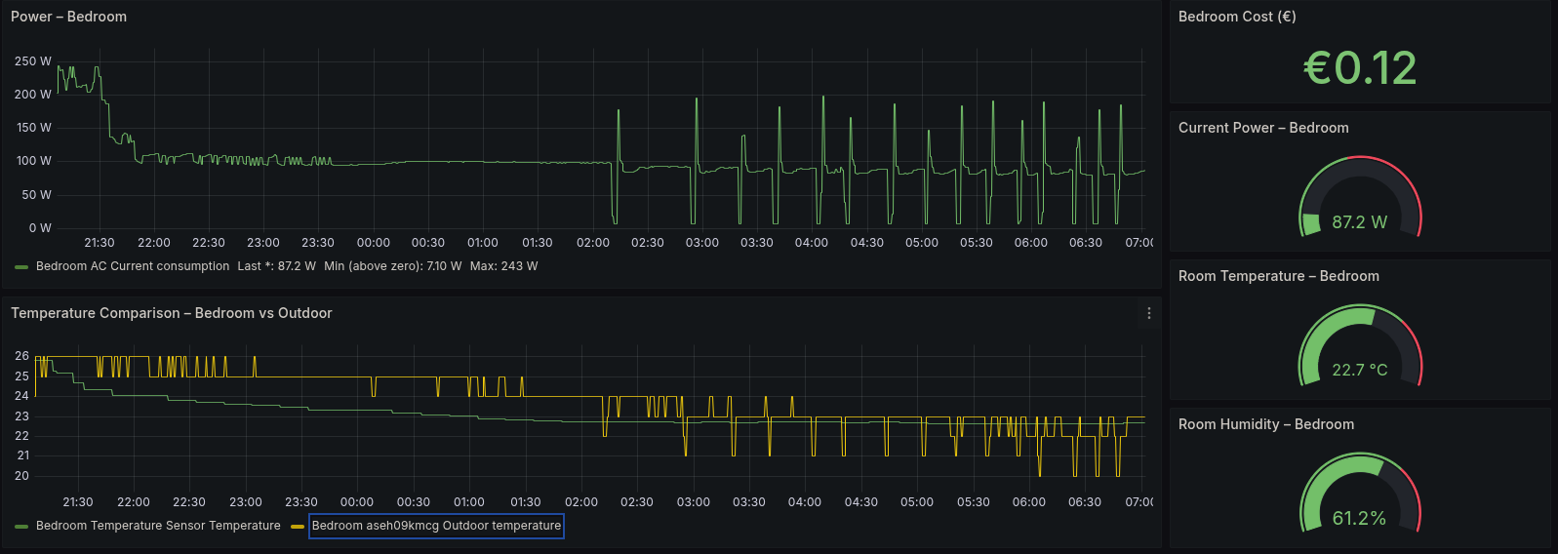
Task: Click 04:30 tick on the Temperature chart axis
Action: pyautogui.click(x=861, y=502)
